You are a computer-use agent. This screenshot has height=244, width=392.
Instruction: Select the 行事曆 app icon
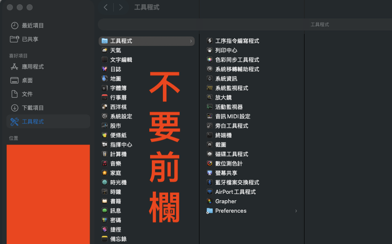pos(105,97)
